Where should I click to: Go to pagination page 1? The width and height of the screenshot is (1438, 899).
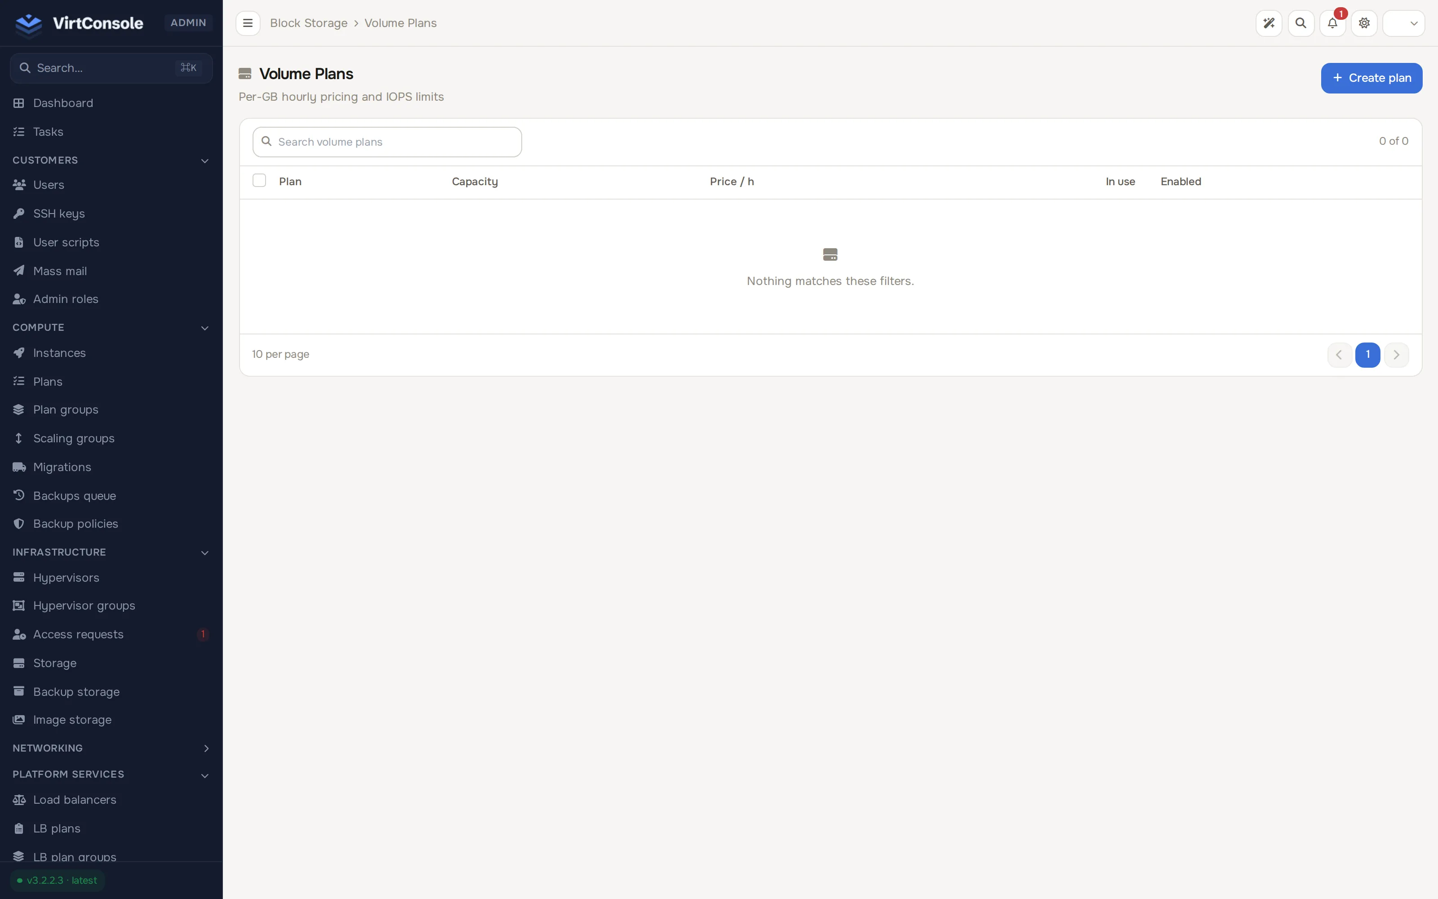[1367, 355]
